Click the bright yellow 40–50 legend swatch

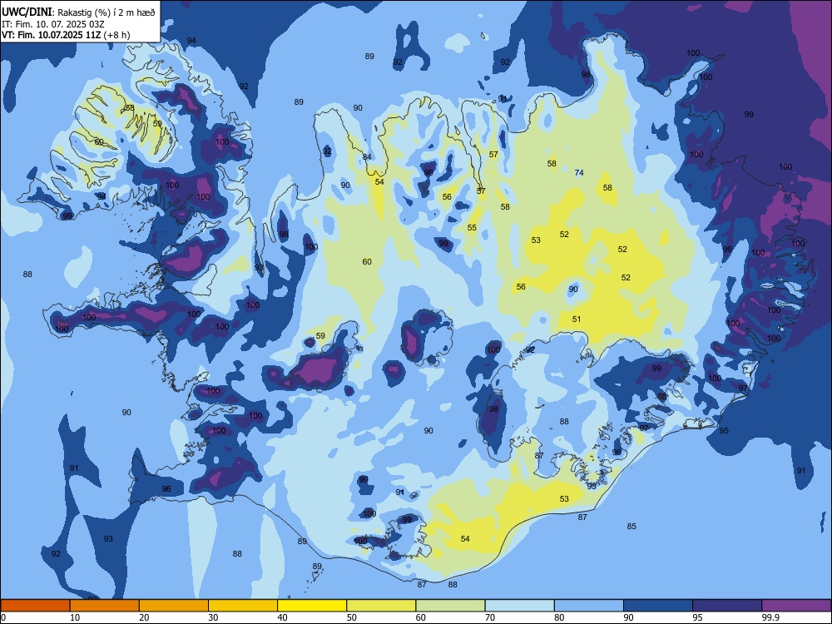[x=312, y=606]
